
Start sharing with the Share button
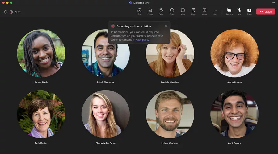tap(249, 11)
